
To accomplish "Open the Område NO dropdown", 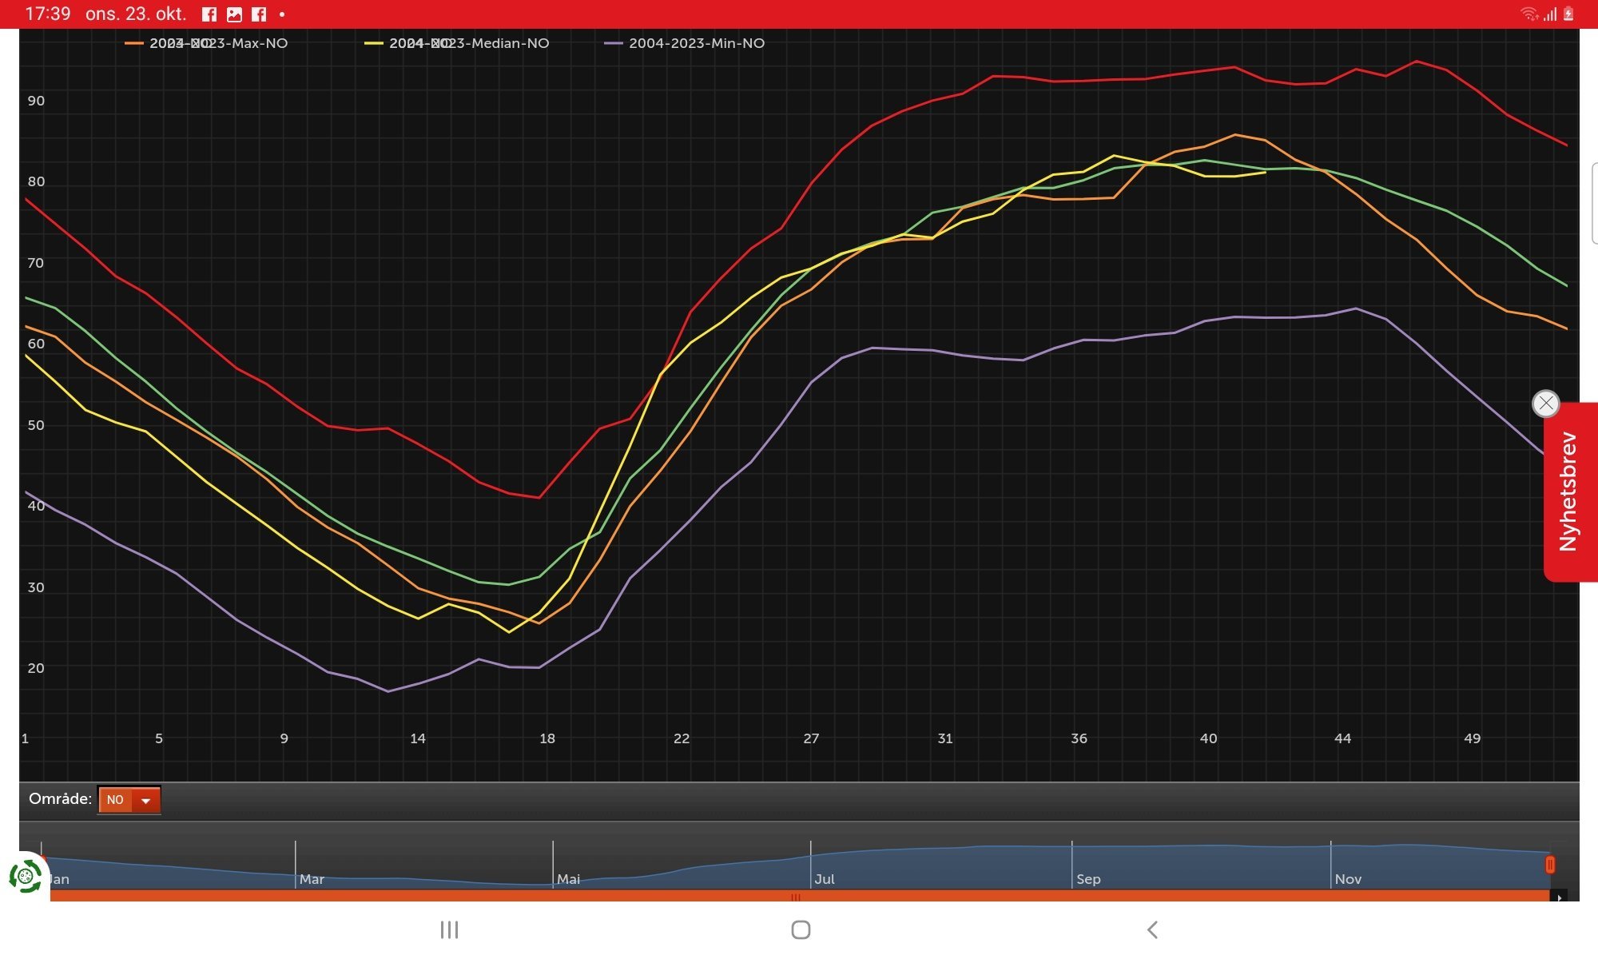I will (129, 800).
